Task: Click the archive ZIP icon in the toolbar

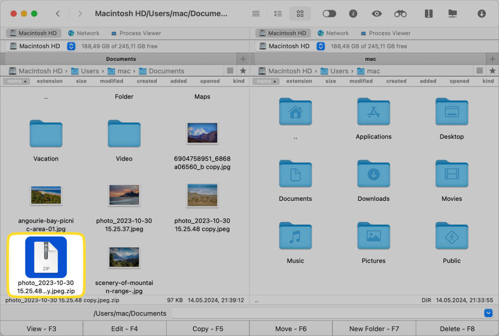Action: pos(428,14)
